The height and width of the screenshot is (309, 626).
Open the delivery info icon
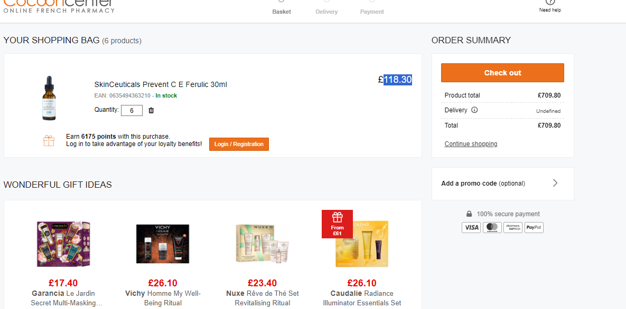[474, 110]
